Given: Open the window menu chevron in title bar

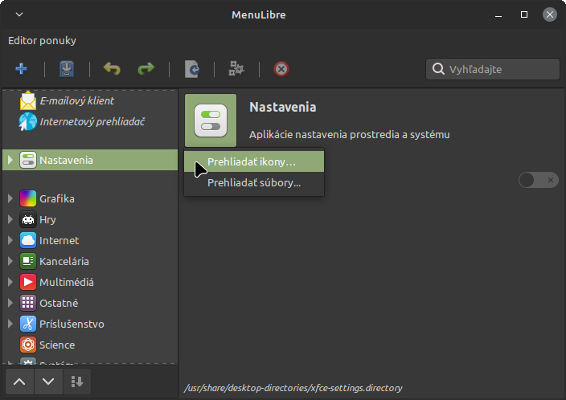Looking at the screenshot, I should coord(19,14).
